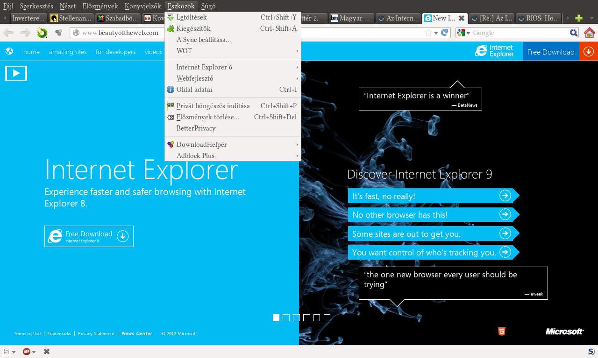The height and width of the screenshot is (358, 598).
Task: Click Free Download Internet Explorer 8 button
Action: pos(89,236)
